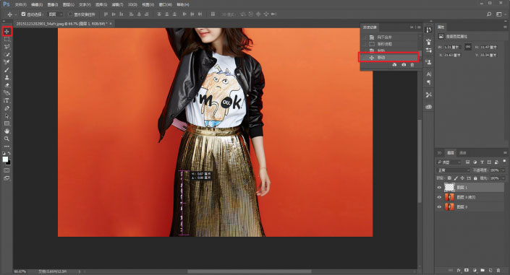
Task: Delete the current history state via the trash icon
Action: (x=412, y=65)
